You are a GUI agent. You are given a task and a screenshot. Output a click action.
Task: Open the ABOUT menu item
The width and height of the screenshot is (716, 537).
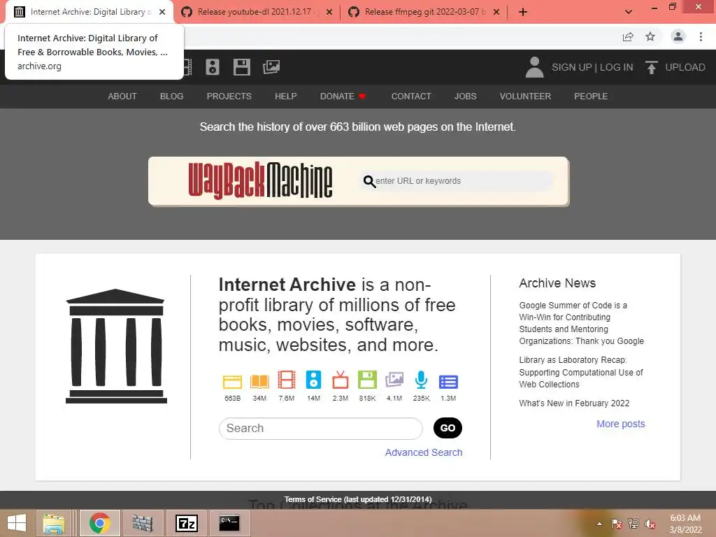click(122, 96)
